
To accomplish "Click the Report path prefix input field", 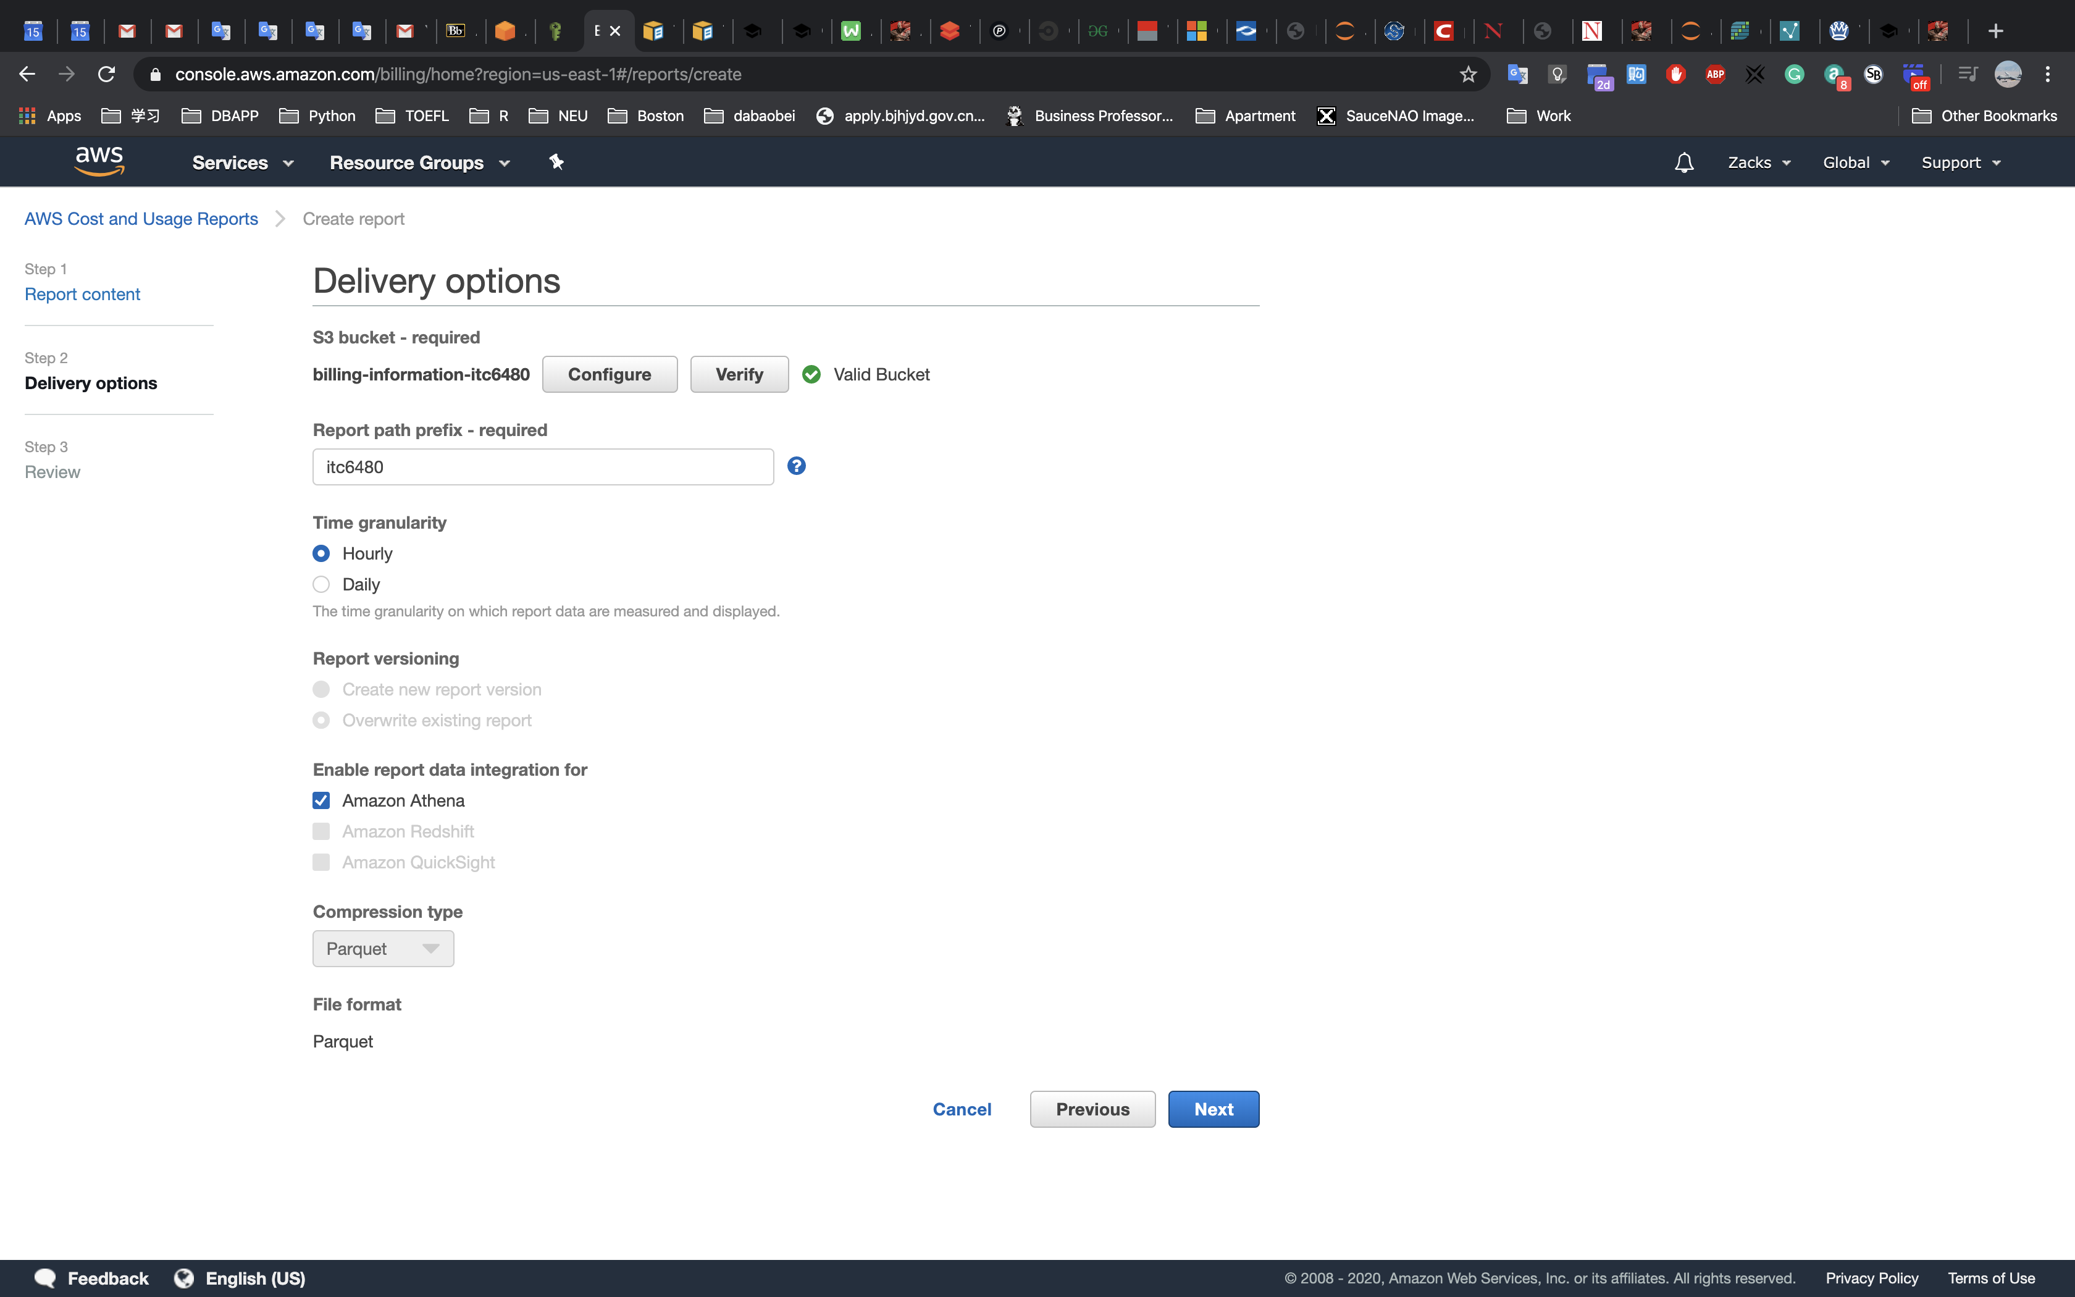I will pos(543,467).
